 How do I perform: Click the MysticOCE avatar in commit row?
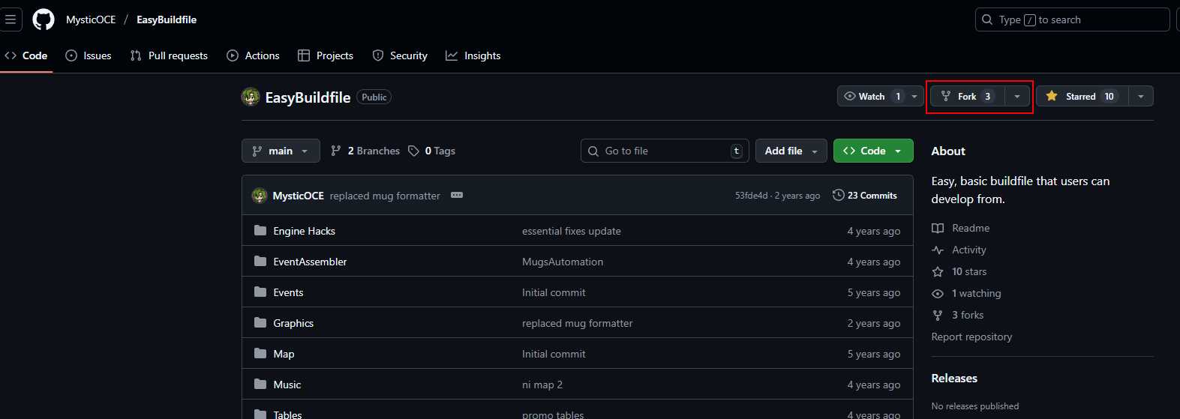260,196
